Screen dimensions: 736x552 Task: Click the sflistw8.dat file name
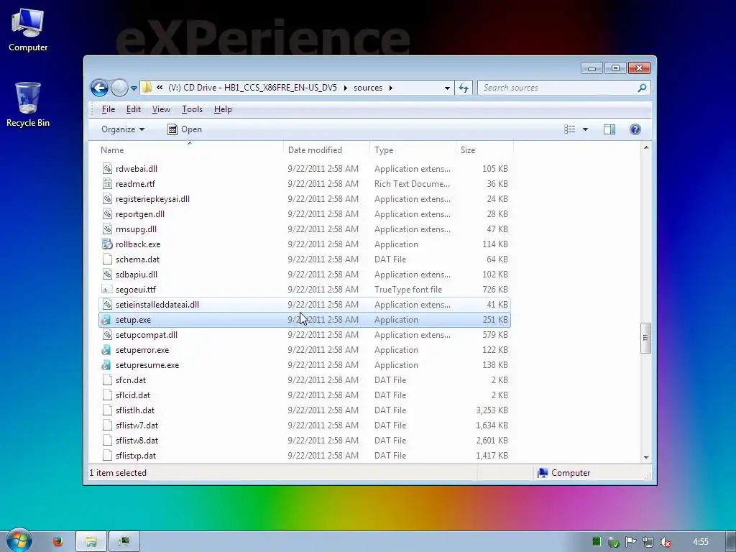click(137, 441)
